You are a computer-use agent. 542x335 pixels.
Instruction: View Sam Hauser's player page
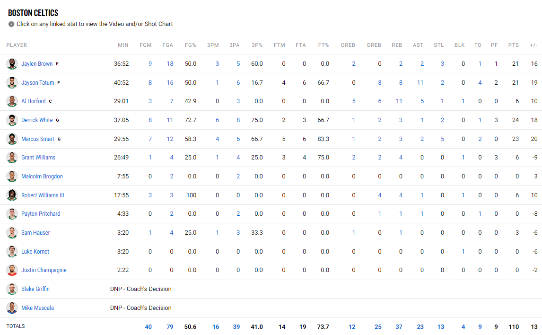35,233
